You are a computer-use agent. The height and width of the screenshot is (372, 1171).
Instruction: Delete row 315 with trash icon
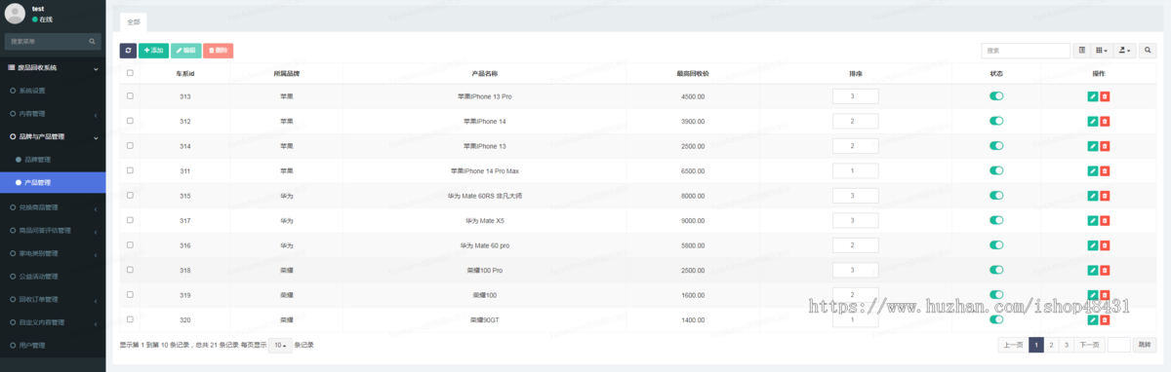pyautogui.click(x=1105, y=196)
